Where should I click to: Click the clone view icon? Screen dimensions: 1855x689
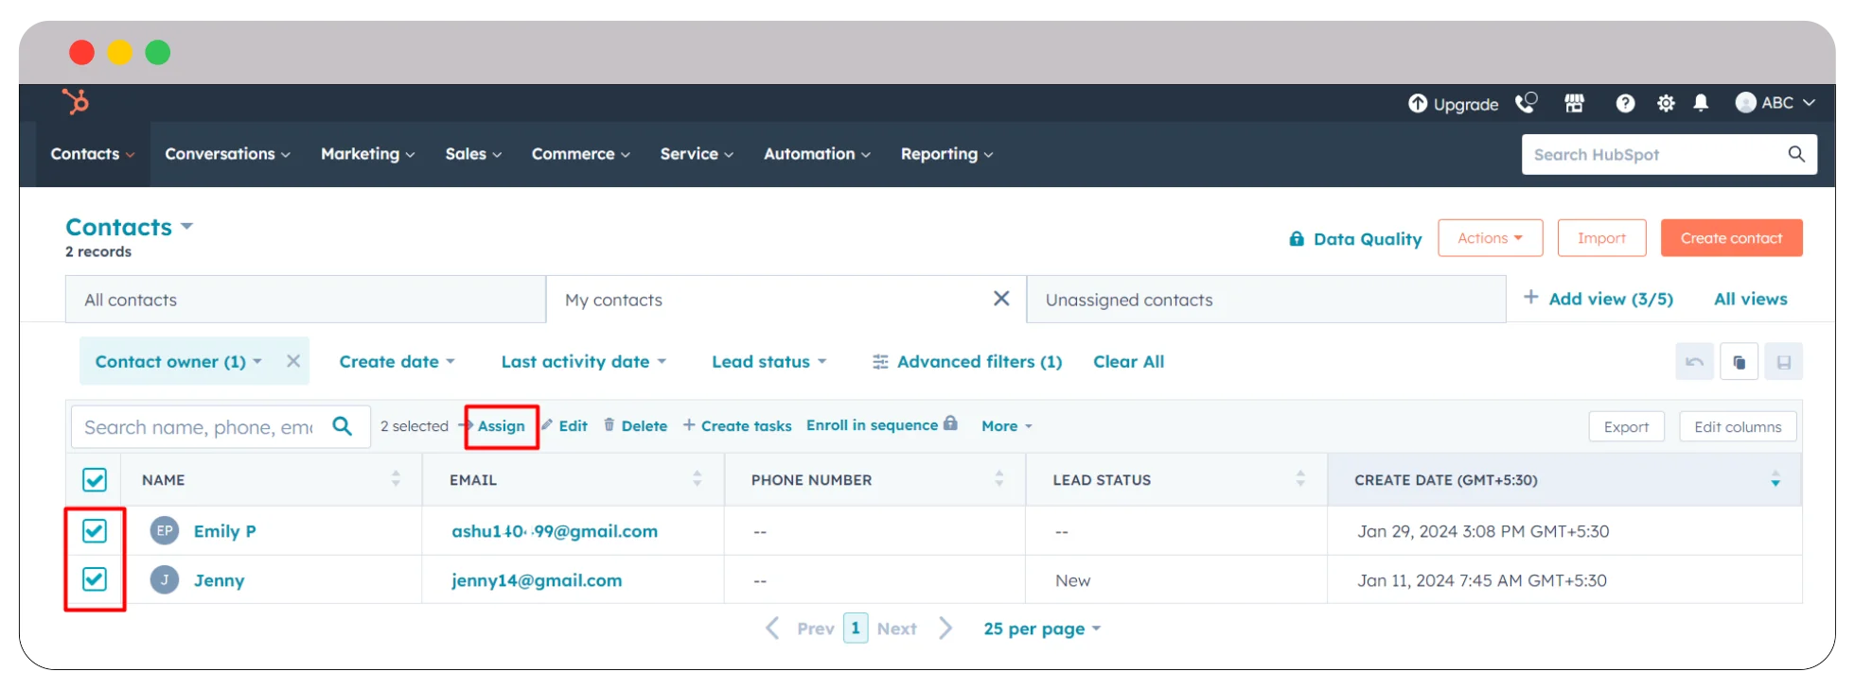1739,362
